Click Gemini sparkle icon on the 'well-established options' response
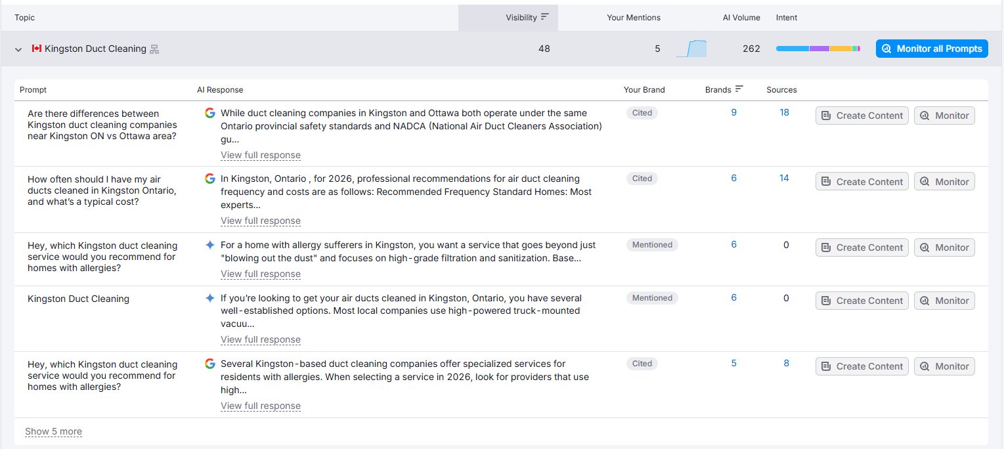This screenshot has width=1004, height=449. click(x=210, y=298)
